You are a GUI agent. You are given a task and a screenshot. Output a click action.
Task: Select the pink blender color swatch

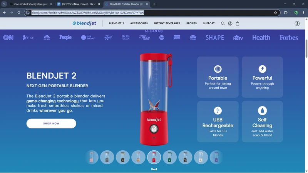tap(92, 157)
